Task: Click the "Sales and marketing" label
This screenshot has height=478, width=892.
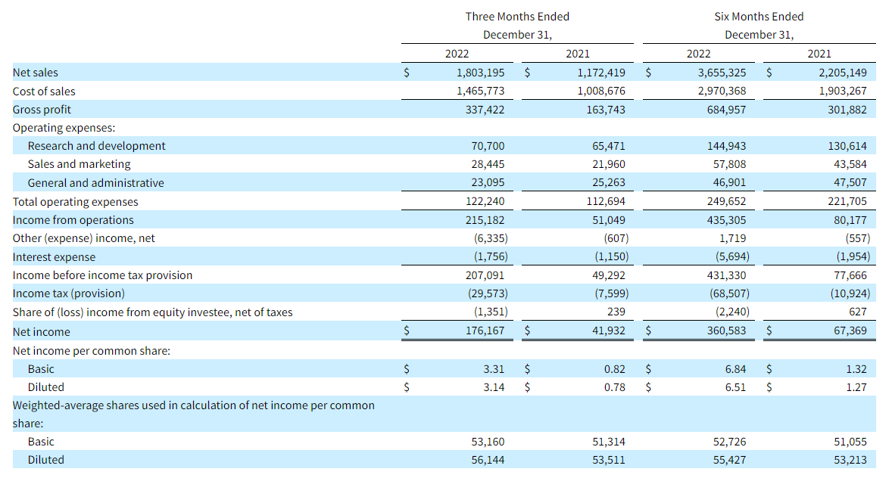Action: point(79,164)
